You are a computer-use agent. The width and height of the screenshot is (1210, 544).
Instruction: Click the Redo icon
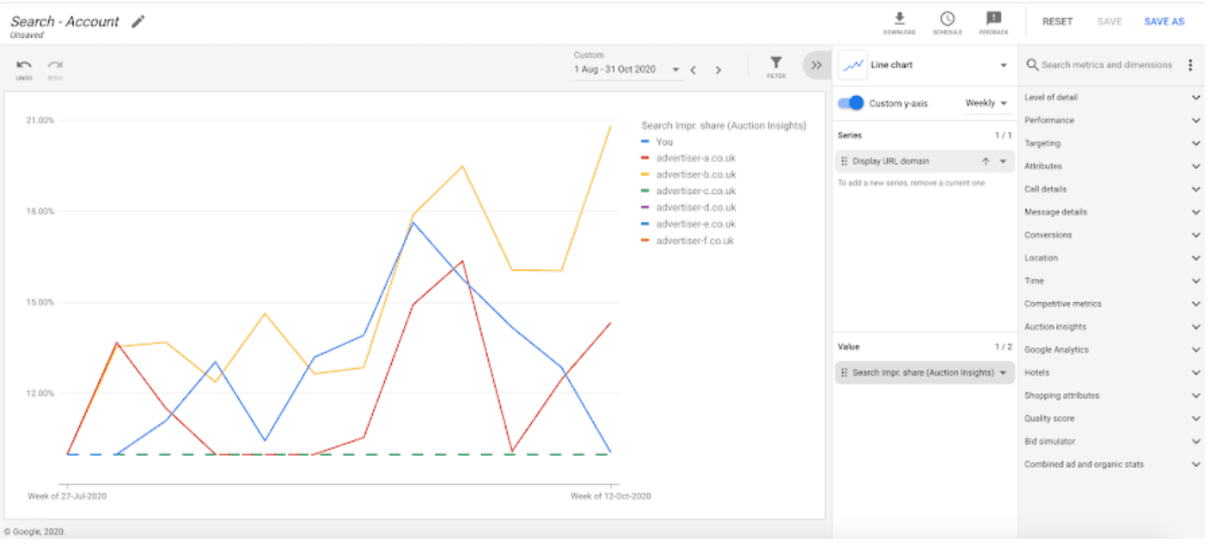pos(55,63)
